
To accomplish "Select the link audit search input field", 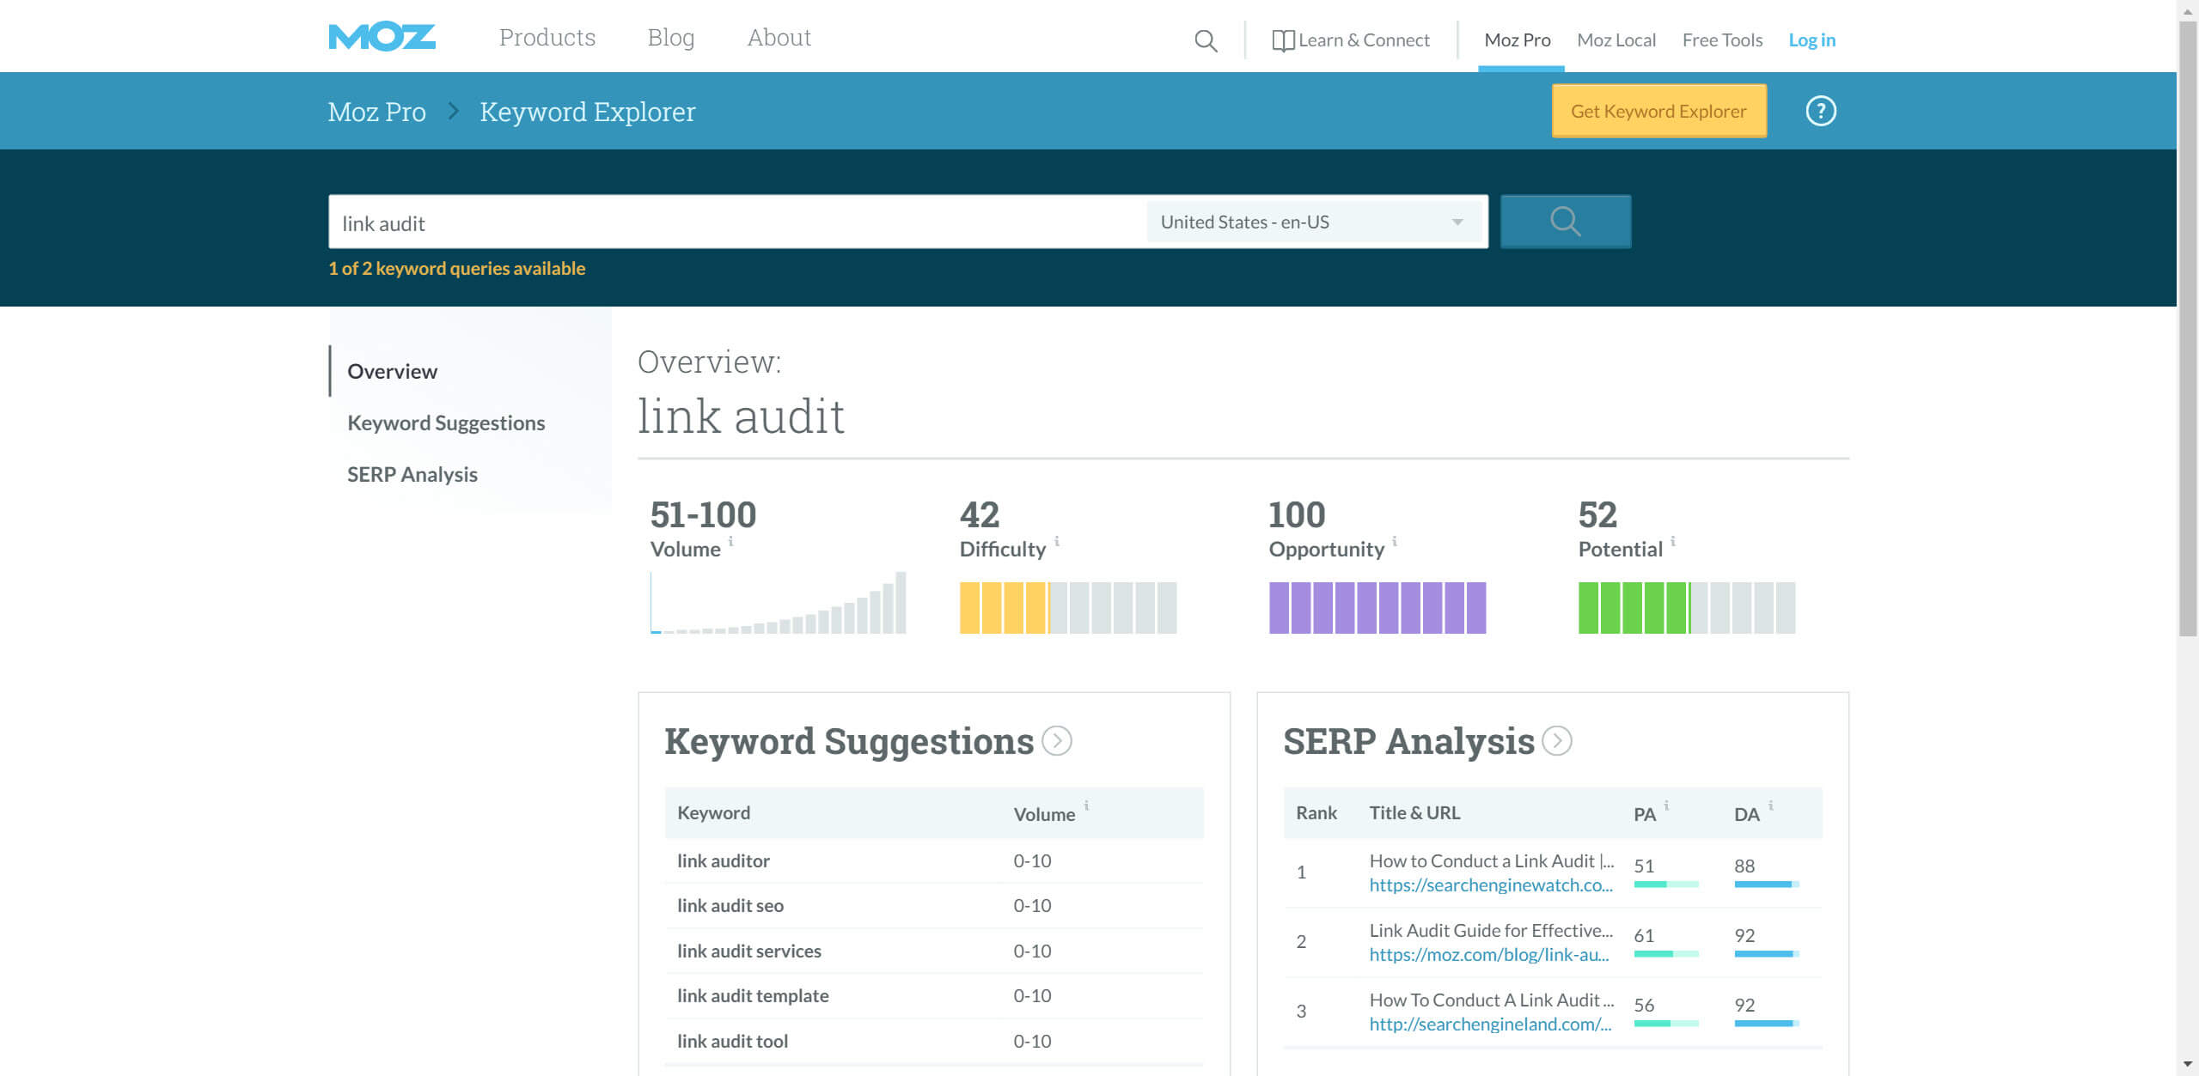I will click(x=687, y=222).
